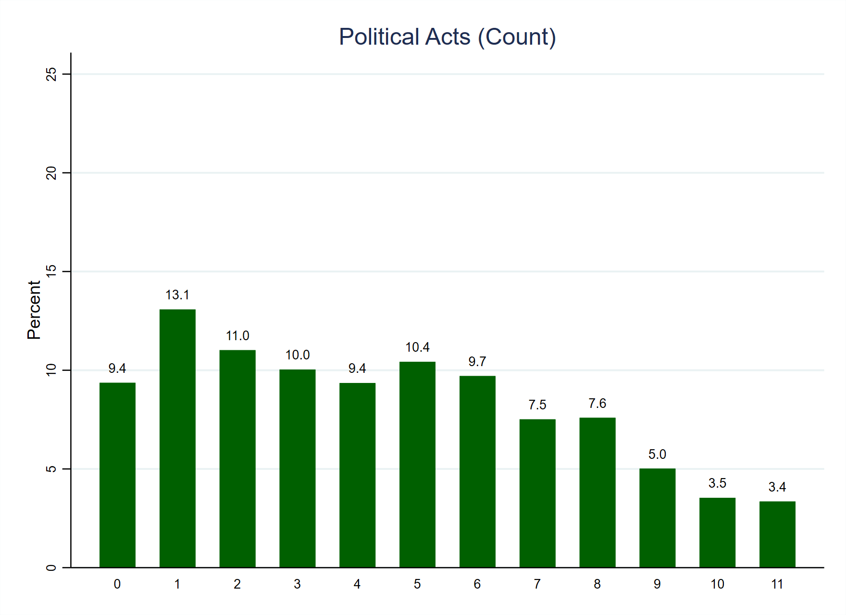846x615 pixels.
Task: Click the y-axis tick label 15
Action: point(51,271)
